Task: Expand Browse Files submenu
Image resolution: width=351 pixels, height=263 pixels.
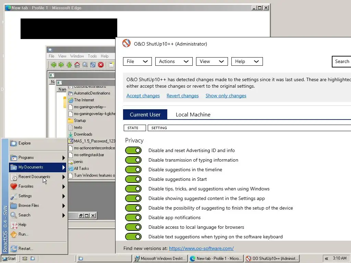Action: pyautogui.click(x=38, y=205)
